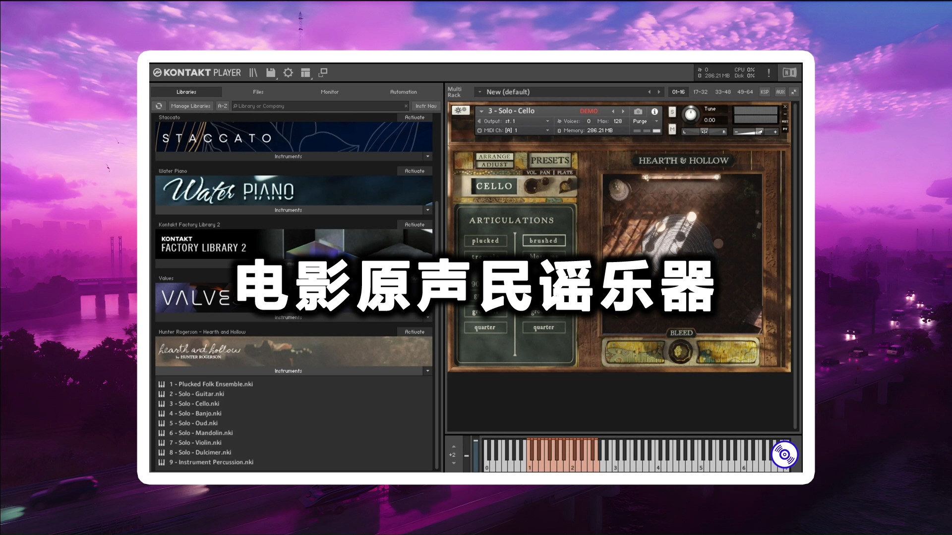Screen dimensions: 952x535
Task: Open the multi preset dropdown
Action: tap(479, 92)
